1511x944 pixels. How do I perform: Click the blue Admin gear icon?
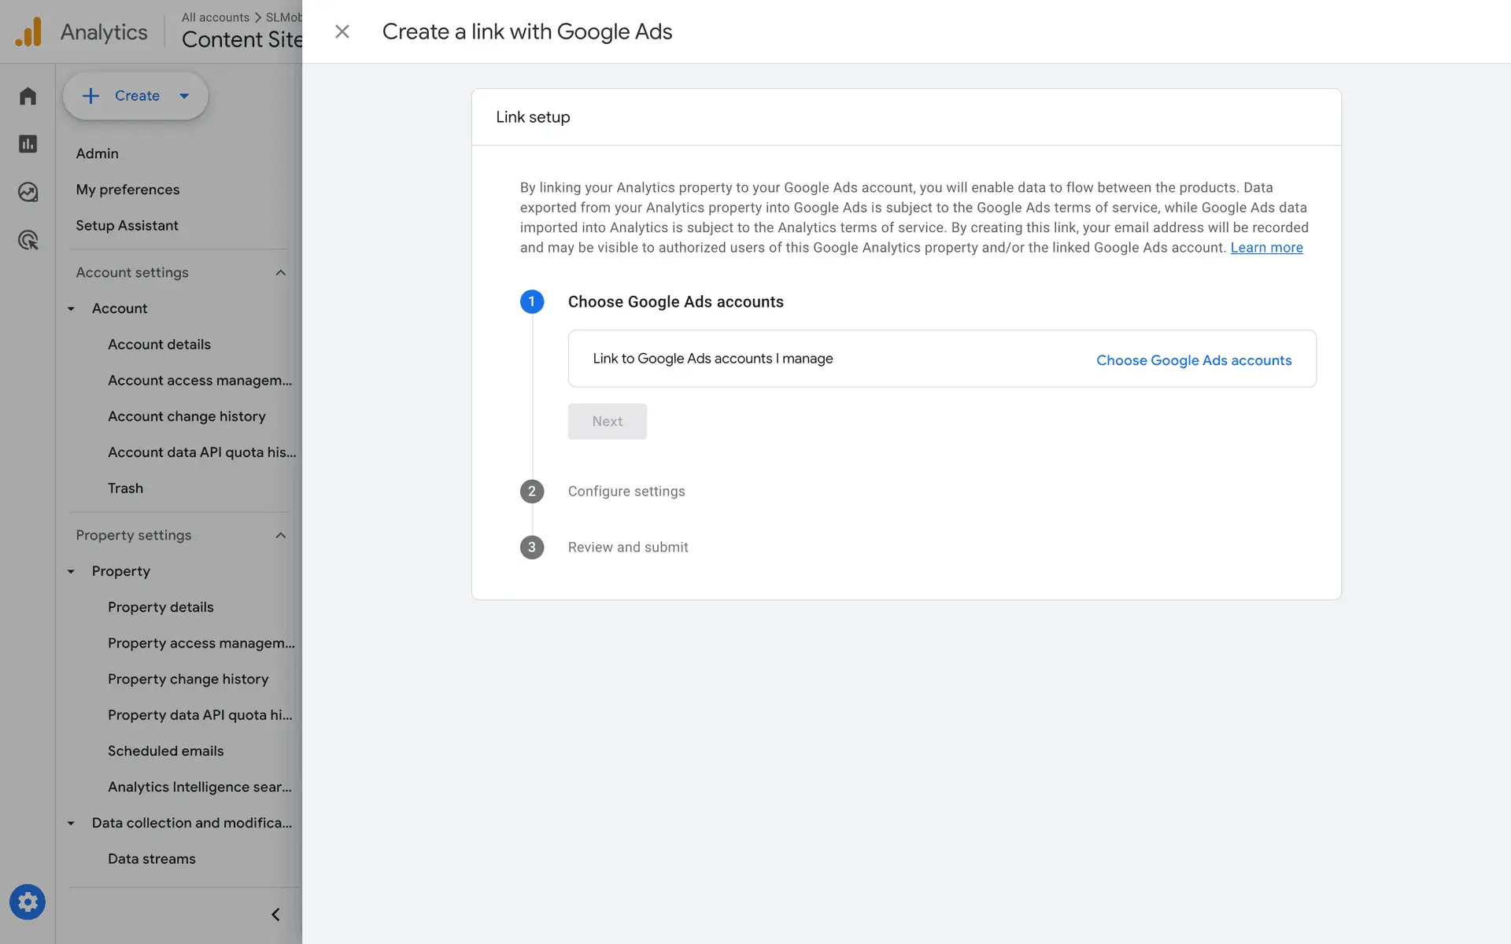point(28,902)
